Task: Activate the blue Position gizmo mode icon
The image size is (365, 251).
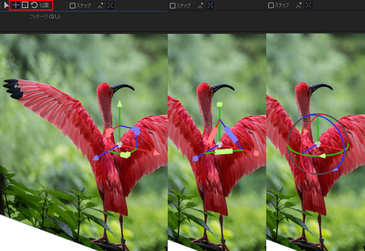Action: (x=15, y=5)
